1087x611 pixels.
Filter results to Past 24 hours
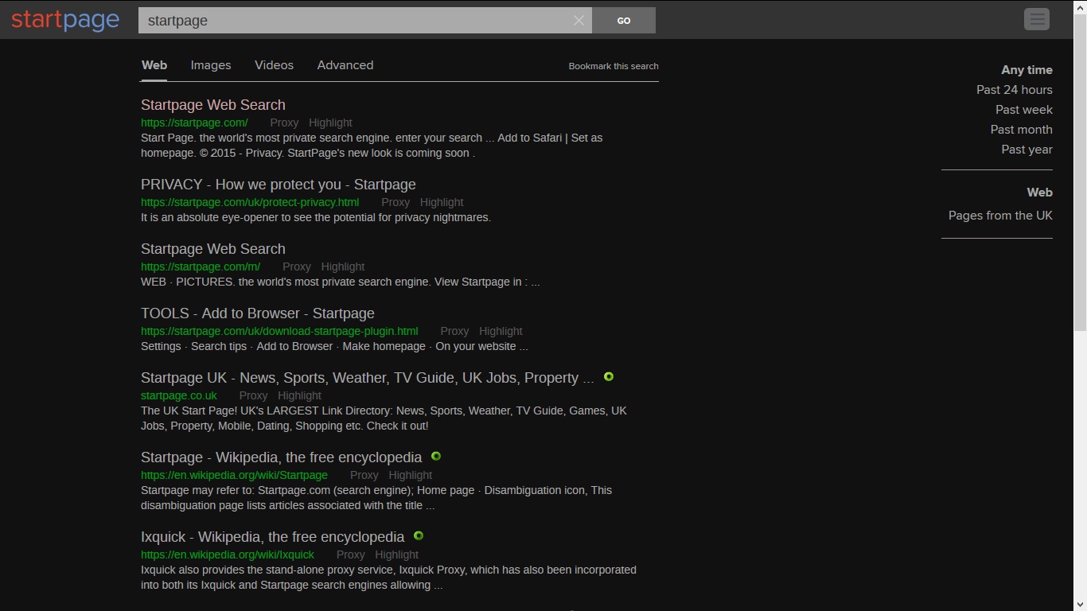1015,90
